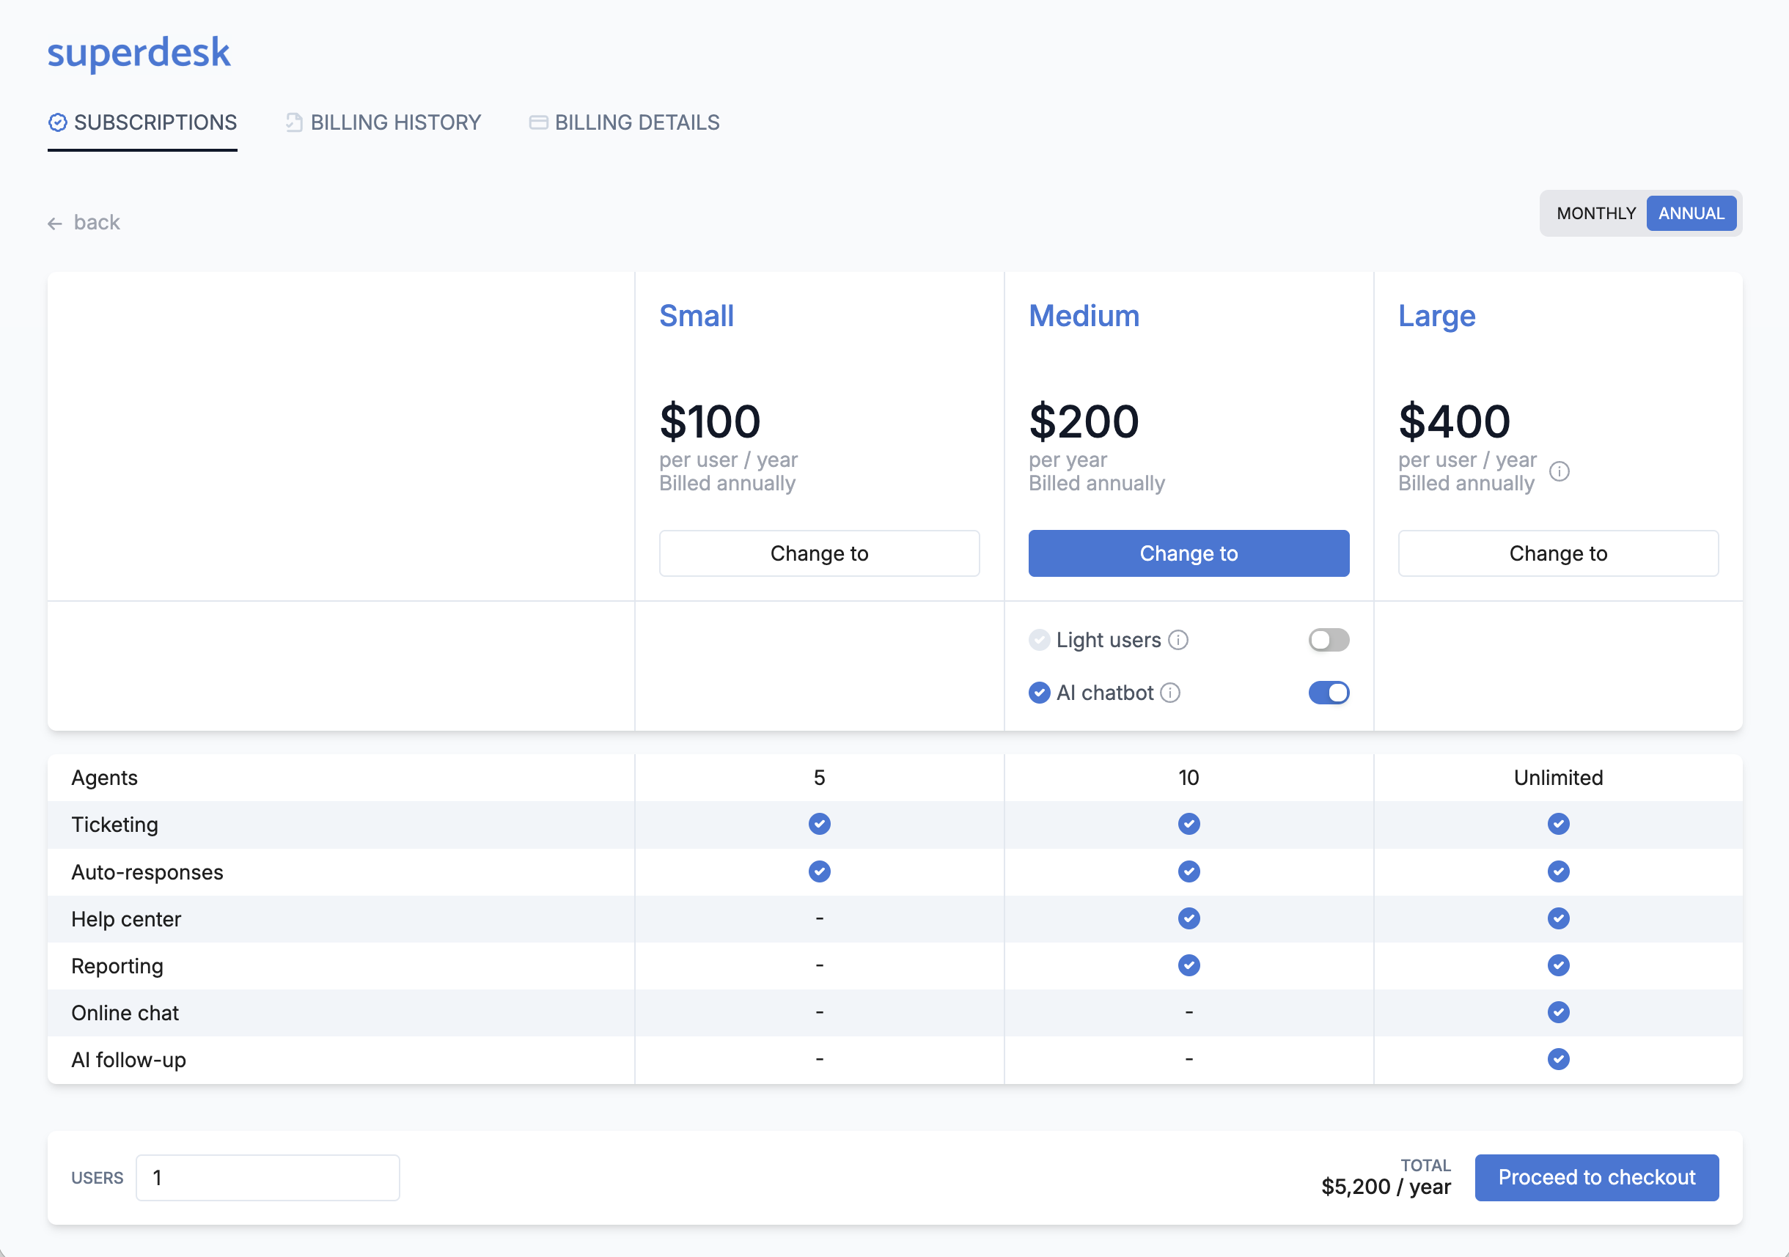Click the back arrow icon
This screenshot has height=1257, width=1789.
coord(54,224)
